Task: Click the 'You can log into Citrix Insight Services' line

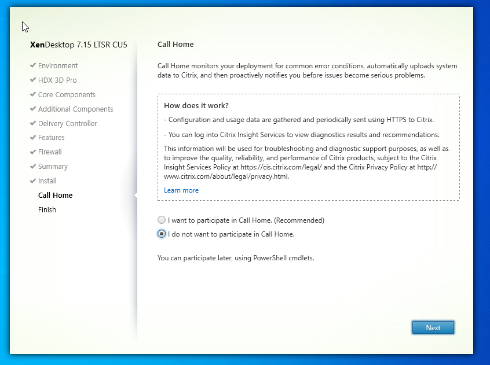Action: click(x=302, y=135)
